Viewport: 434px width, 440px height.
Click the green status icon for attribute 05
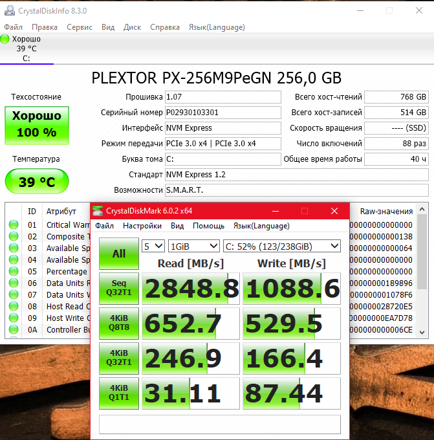[14, 271]
